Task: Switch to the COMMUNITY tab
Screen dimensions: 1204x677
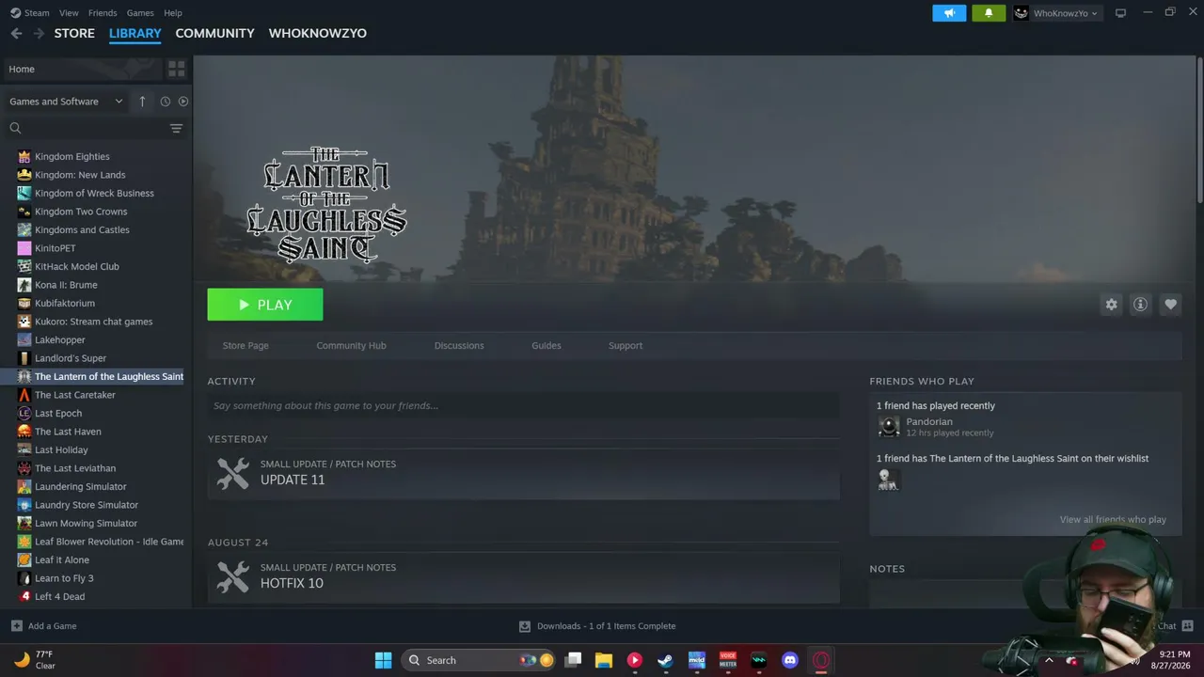Action: point(214,33)
